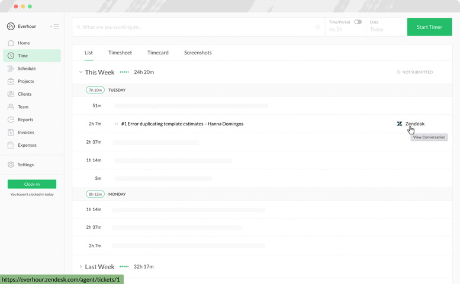460x284 pixels.
Task: Switch to the Timesheet tab
Action: [x=120, y=53]
